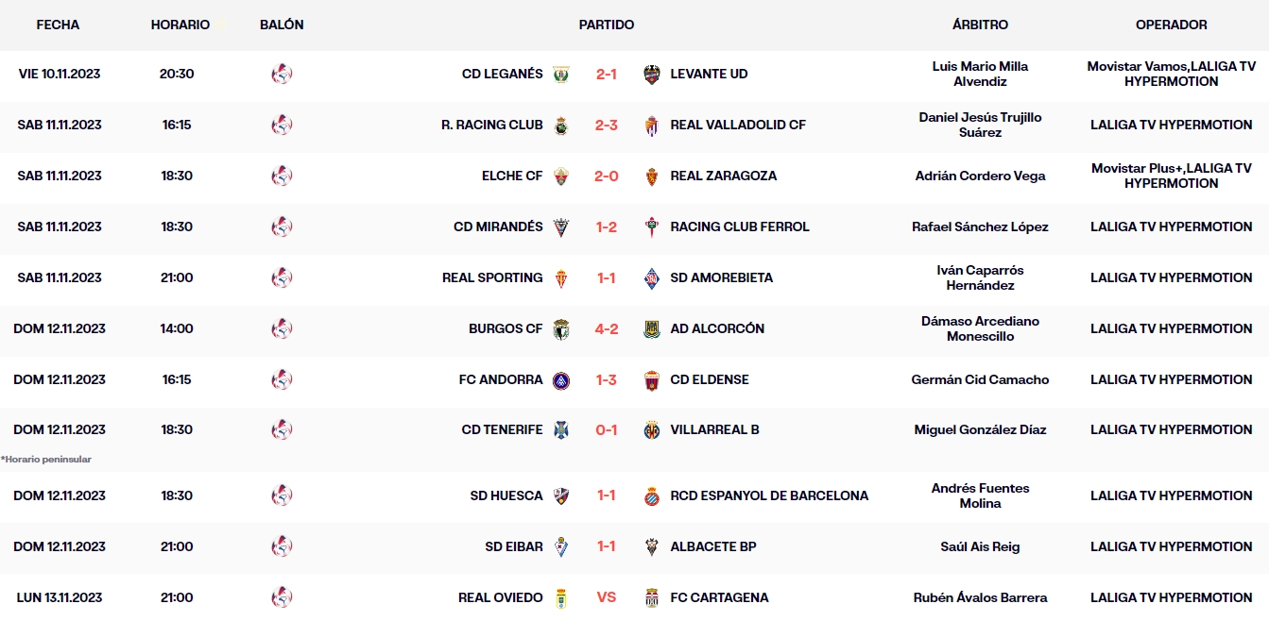This screenshot has height=621, width=1269.
Task: Open the 4-2 Burgos vs Alcorcón result
Action: [x=607, y=328]
